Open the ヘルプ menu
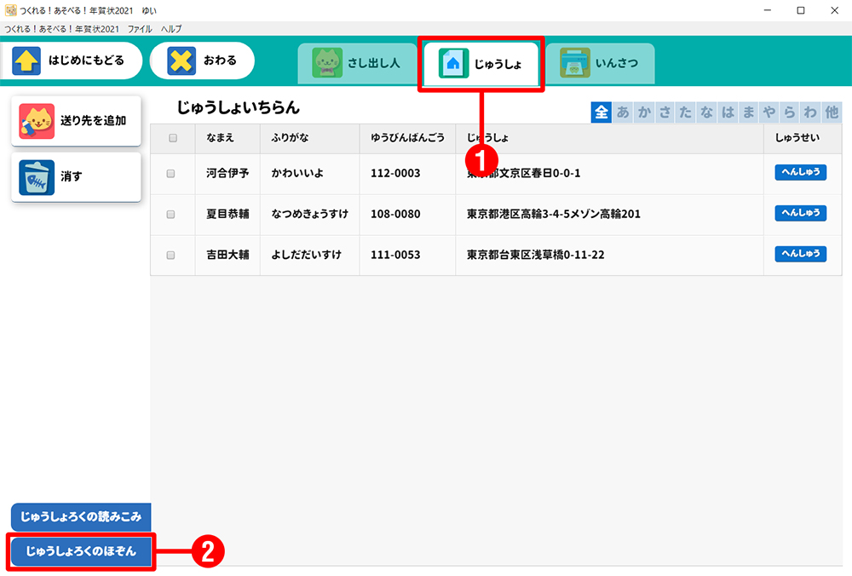The height and width of the screenshot is (576, 852). coord(171,29)
